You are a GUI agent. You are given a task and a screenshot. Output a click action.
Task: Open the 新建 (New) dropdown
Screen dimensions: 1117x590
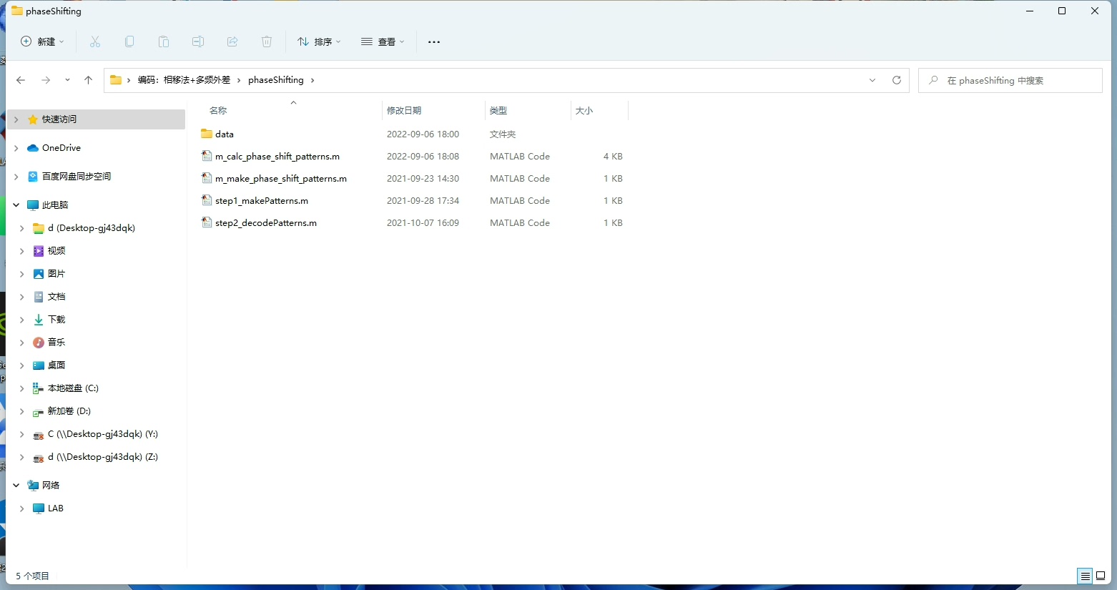pyautogui.click(x=42, y=41)
